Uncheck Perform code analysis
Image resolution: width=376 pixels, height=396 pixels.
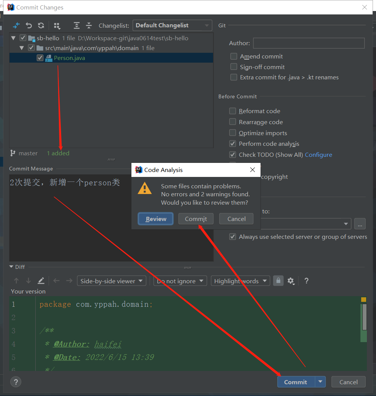click(x=233, y=144)
